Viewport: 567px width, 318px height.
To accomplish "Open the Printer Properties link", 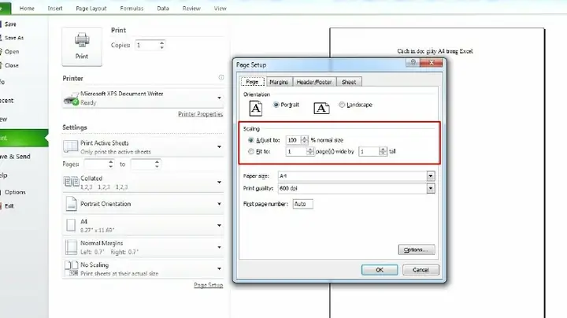I will click(x=200, y=114).
